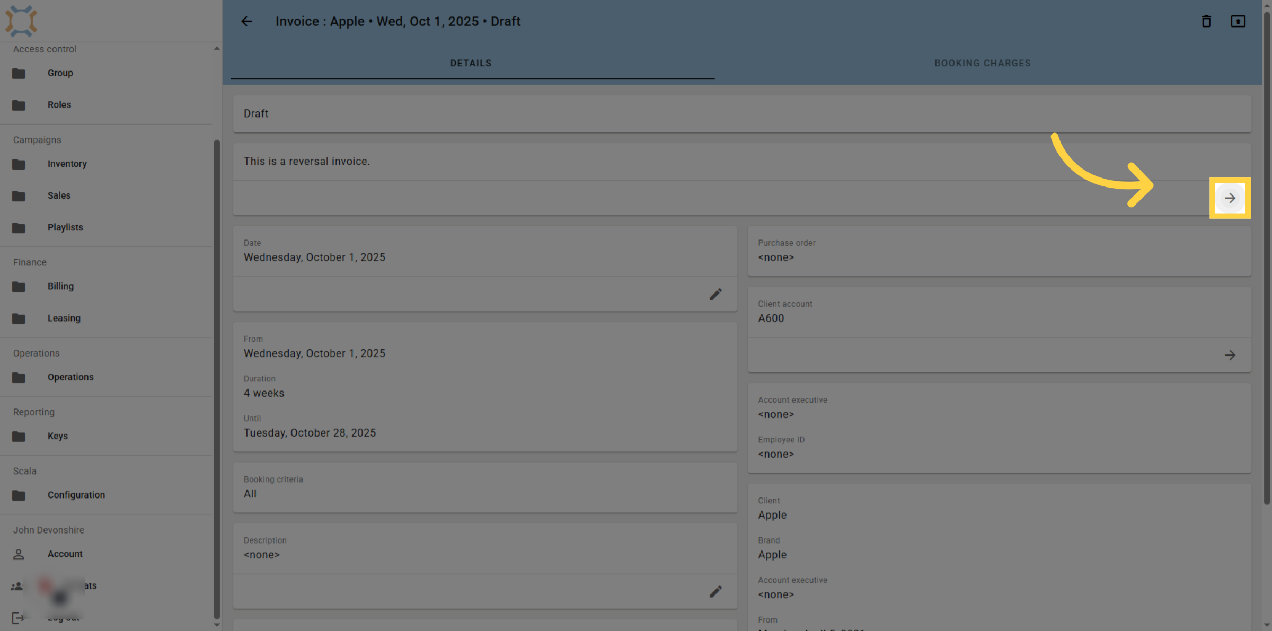
Task: Switch to the Booking Charges tab
Action: pyautogui.click(x=983, y=63)
